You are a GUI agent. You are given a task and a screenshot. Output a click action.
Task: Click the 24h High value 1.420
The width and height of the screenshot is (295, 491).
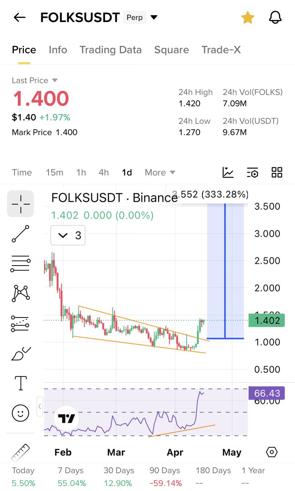(x=189, y=104)
